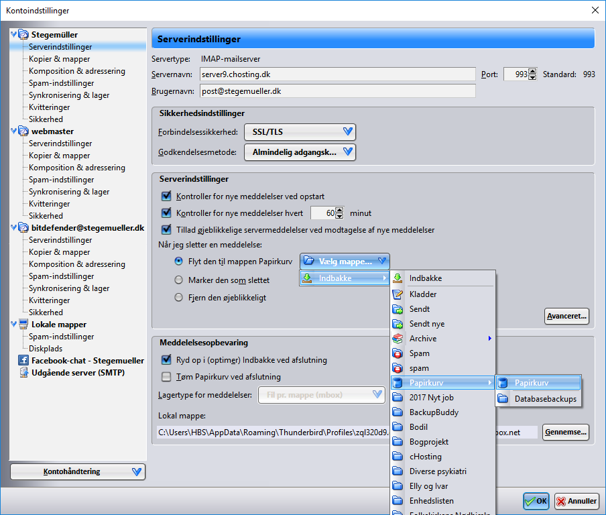Click the capitalized Spam folder icon
Image resolution: width=606 pixels, height=515 pixels.
click(398, 353)
